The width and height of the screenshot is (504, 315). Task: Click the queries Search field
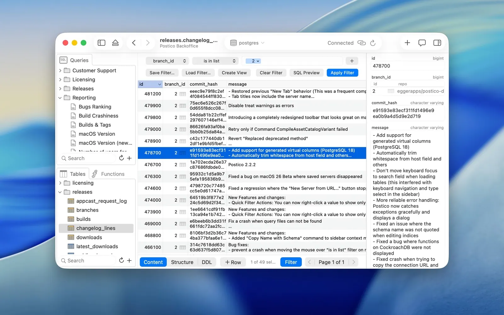(88, 158)
